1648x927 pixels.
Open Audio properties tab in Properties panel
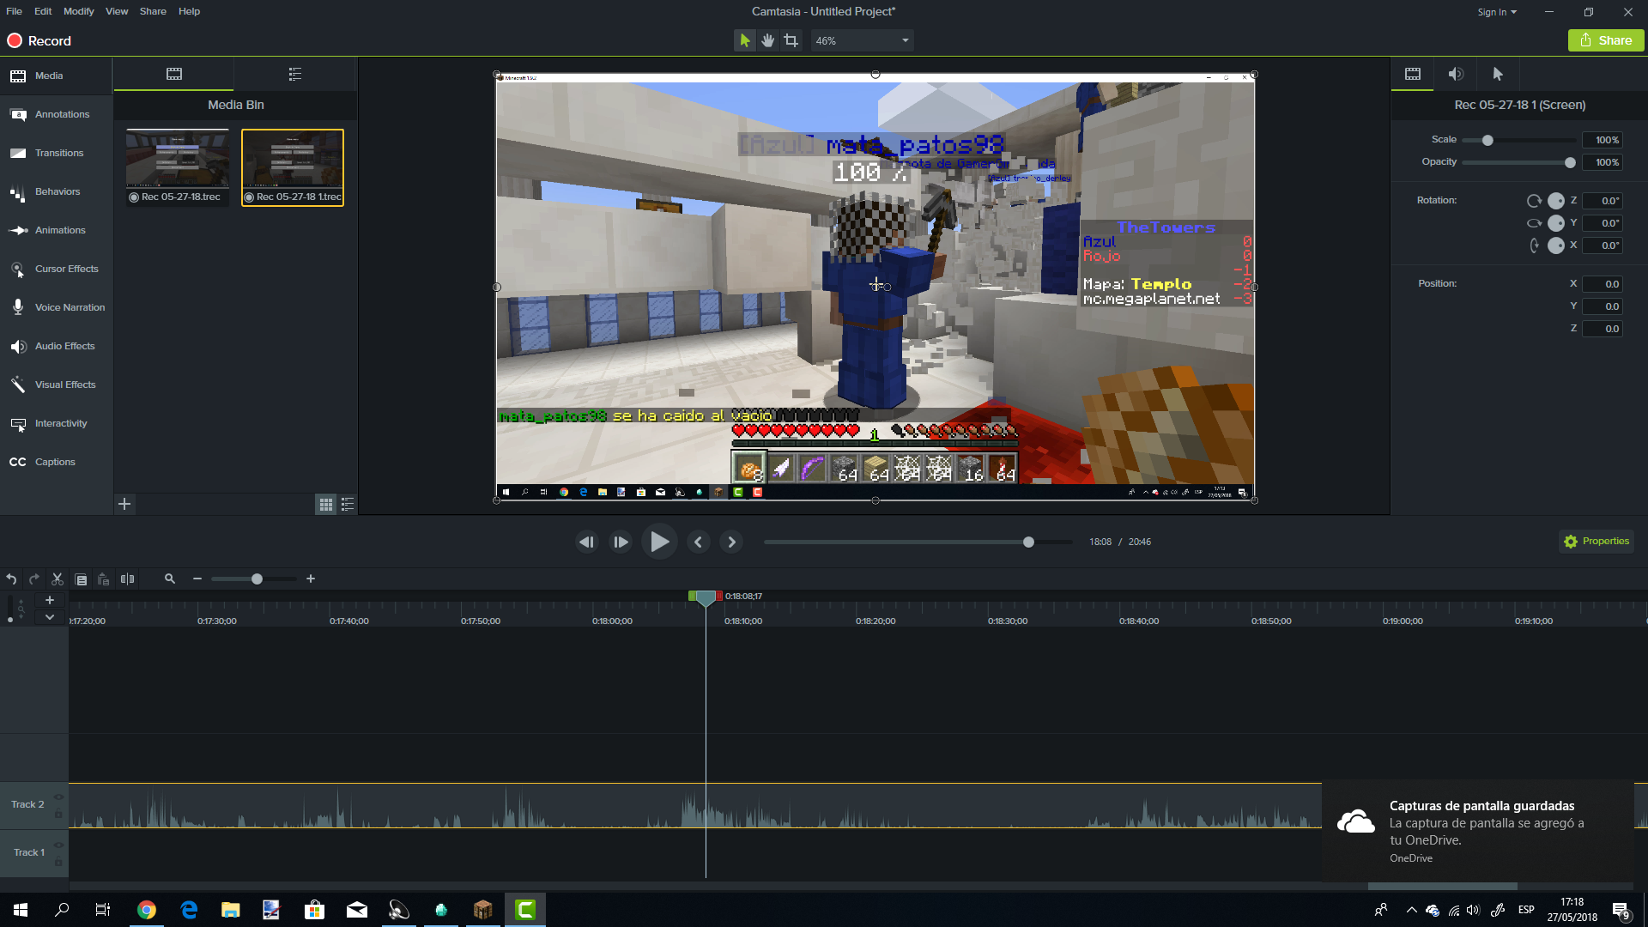point(1456,74)
